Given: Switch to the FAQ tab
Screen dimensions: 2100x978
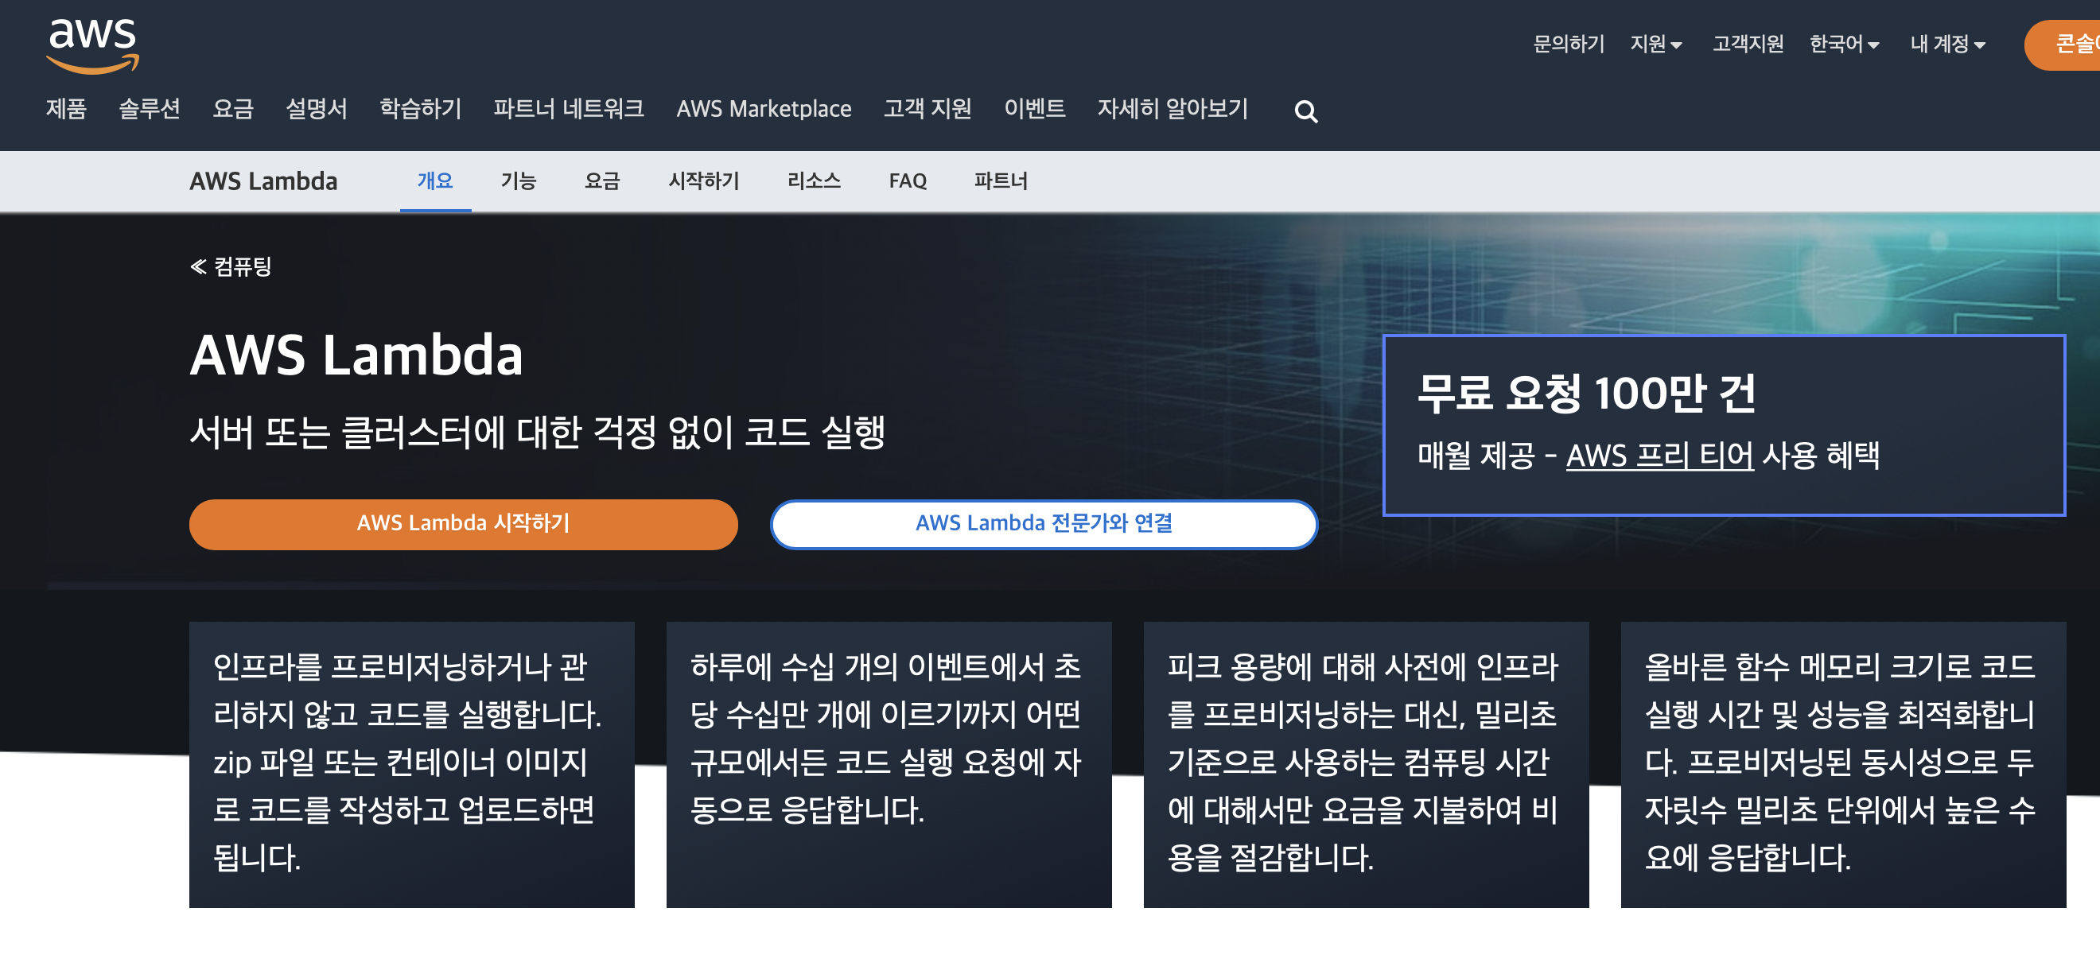Looking at the screenshot, I should 908,181.
